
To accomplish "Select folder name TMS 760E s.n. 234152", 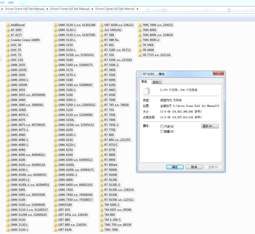I will [158, 25].
